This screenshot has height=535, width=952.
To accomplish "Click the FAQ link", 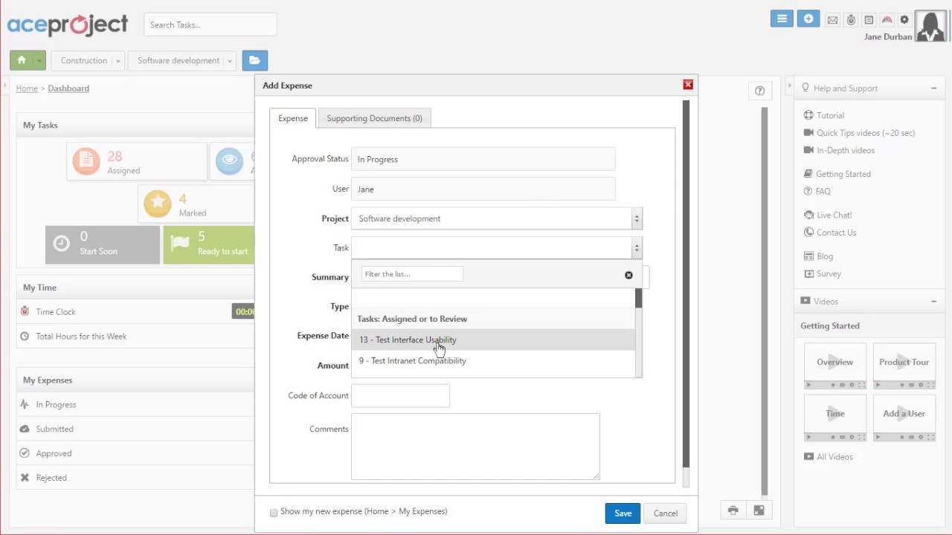I will 823,191.
